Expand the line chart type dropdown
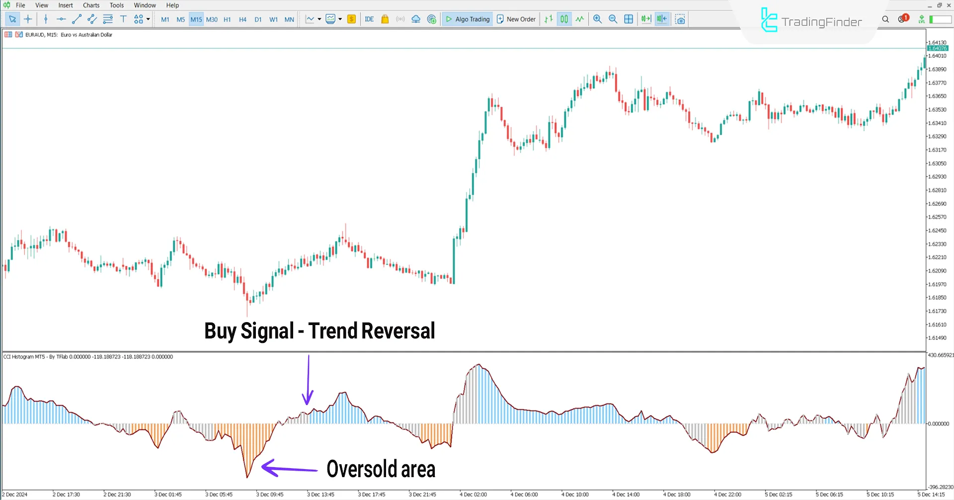This screenshot has width=954, height=500. coord(320,19)
